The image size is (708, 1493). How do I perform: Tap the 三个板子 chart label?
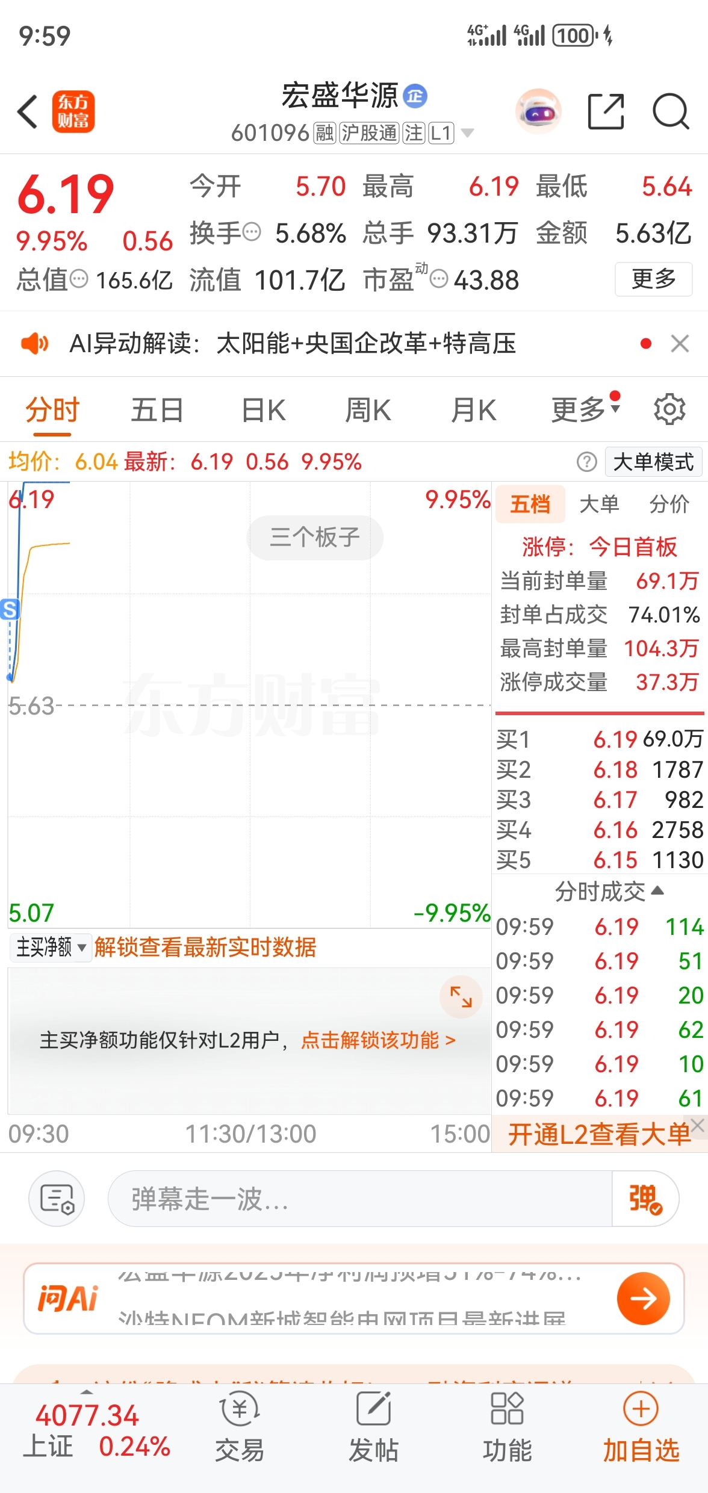pyautogui.click(x=315, y=537)
